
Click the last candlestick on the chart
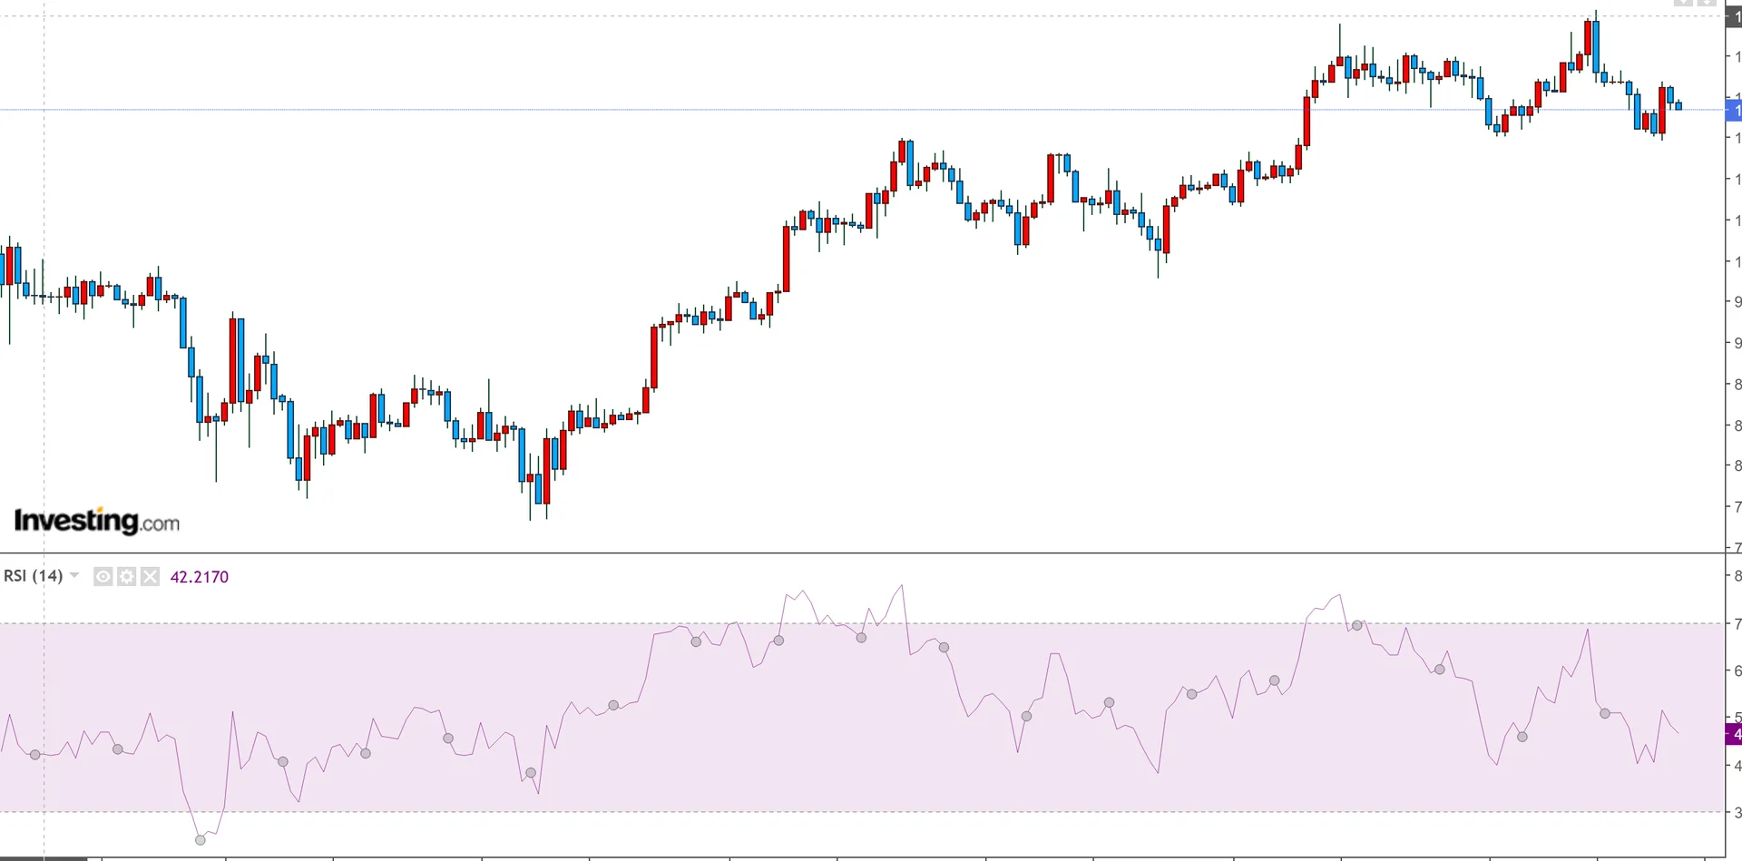coord(1678,106)
